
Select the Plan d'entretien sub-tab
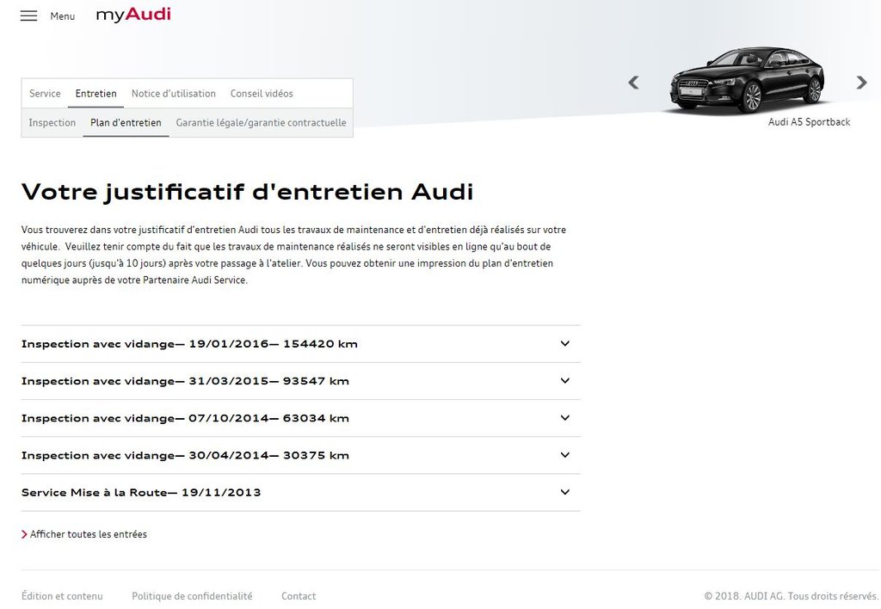click(x=126, y=123)
